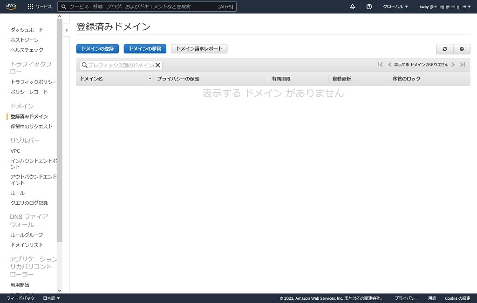This screenshot has height=303, width=477.
Task: Click the magnifier icon in domain filter
Action: click(85, 65)
